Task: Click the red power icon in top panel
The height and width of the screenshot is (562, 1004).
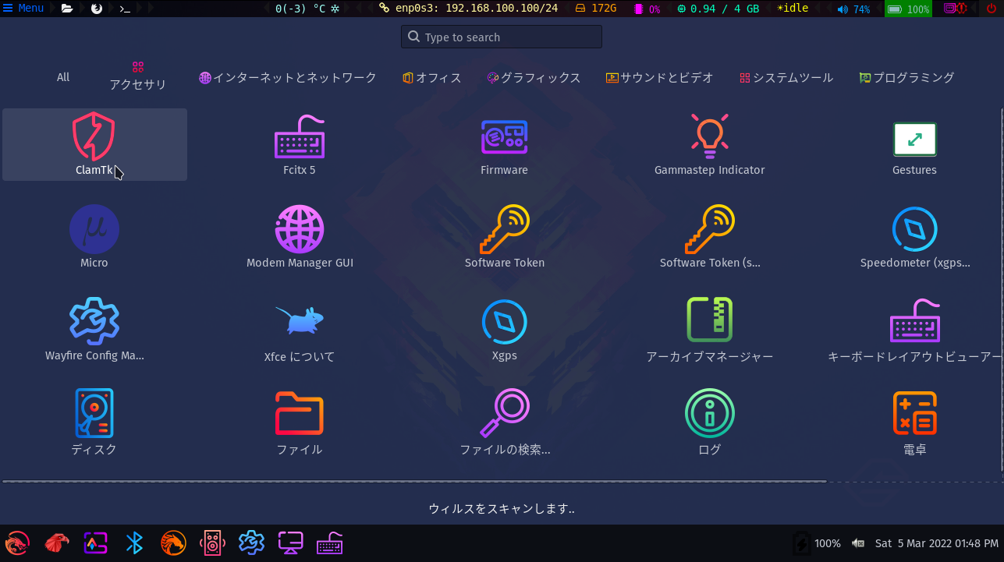Action: 992,9
